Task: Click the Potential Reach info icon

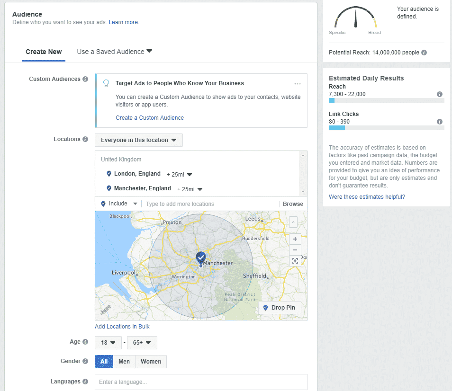Action: click(424, 53)
